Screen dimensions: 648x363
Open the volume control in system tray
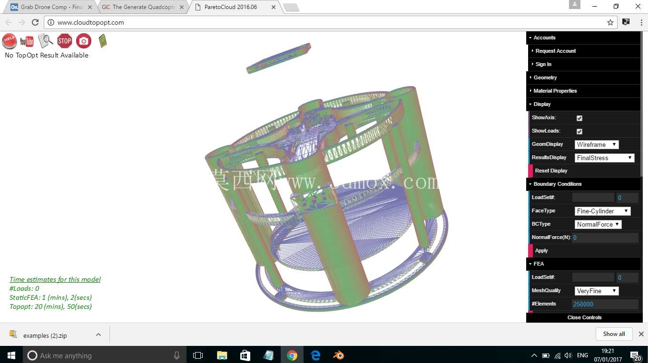568,355
